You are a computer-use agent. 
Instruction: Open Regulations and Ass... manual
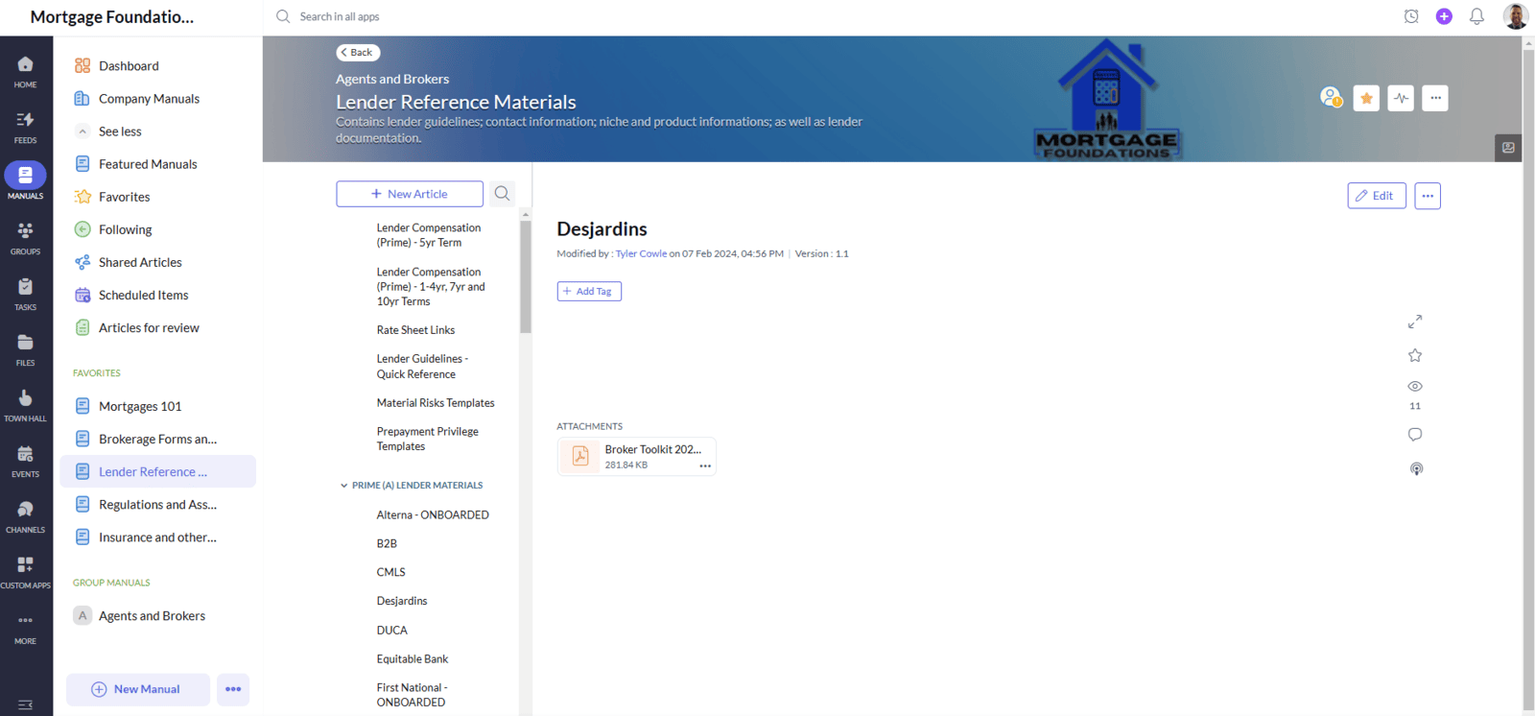157,504
